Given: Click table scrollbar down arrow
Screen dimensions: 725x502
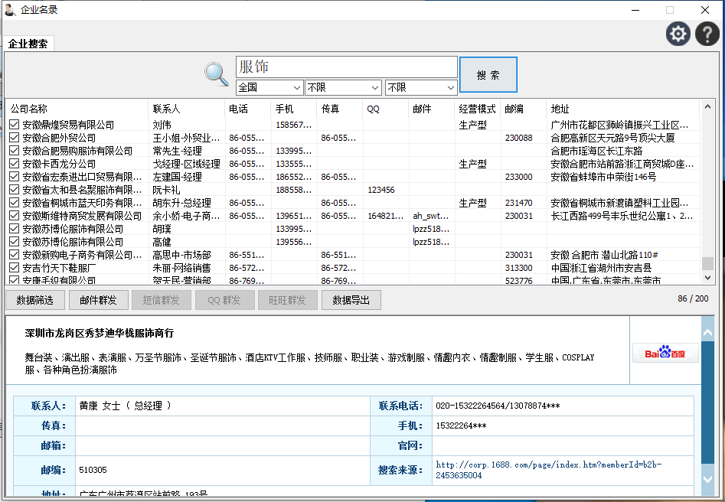Looking at the screenshot, I should [x=707, y=277].
